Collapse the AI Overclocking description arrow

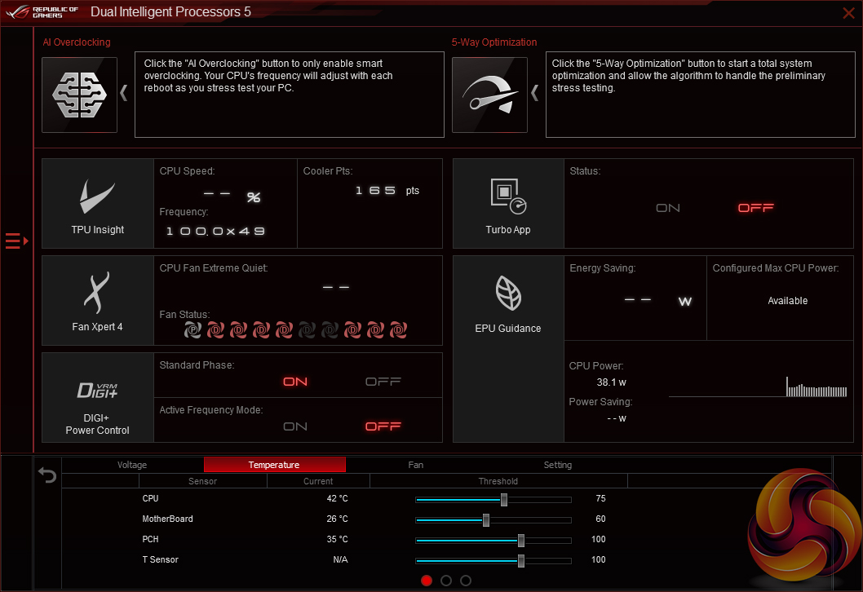(124, 93)
